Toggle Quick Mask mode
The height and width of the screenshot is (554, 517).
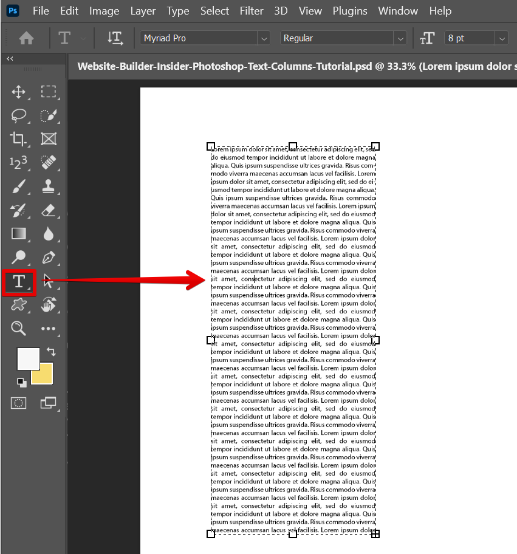[19, 403]
